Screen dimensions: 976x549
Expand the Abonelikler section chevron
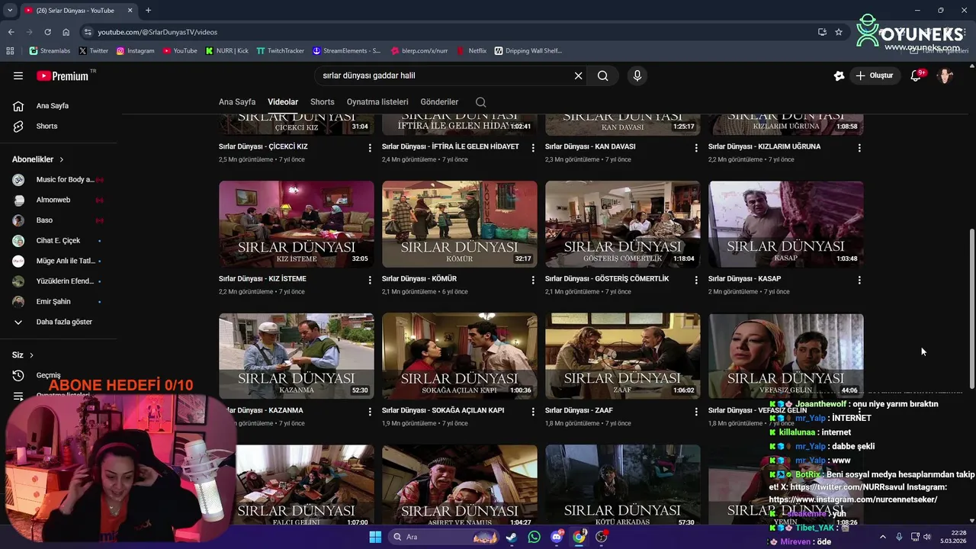(61, 159)
